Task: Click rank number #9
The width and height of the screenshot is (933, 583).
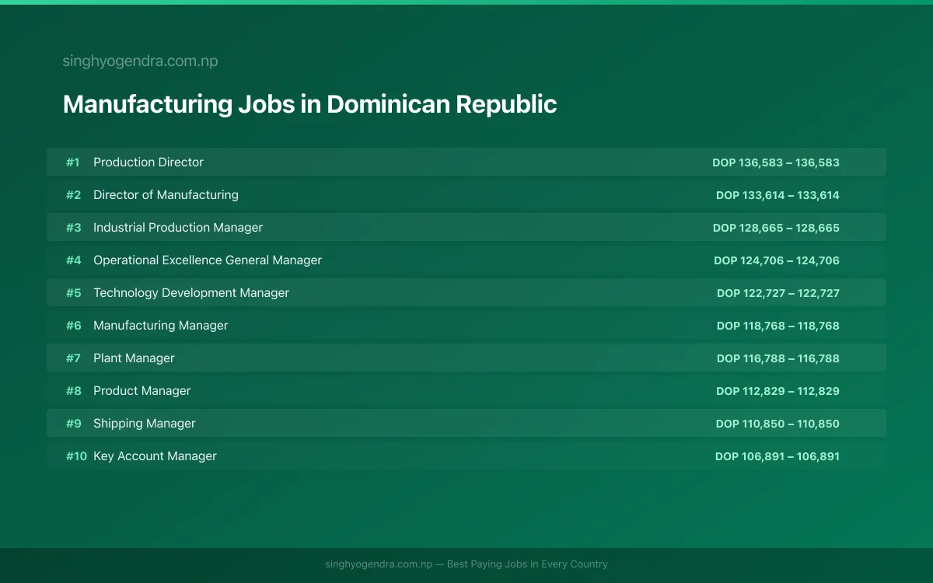Action: tap(73, 424)
